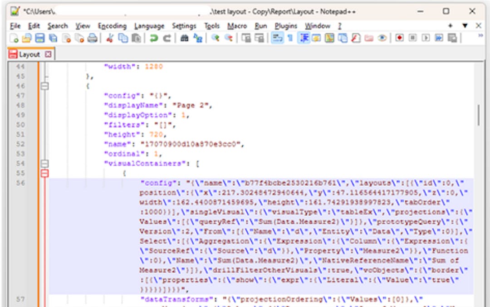This screenshot has width=490, height=307.
Task: Start macro recording with red dot icon
Action: coord(399,38)
